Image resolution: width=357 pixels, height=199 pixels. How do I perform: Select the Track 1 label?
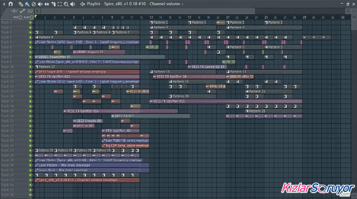tap(6, 23)
